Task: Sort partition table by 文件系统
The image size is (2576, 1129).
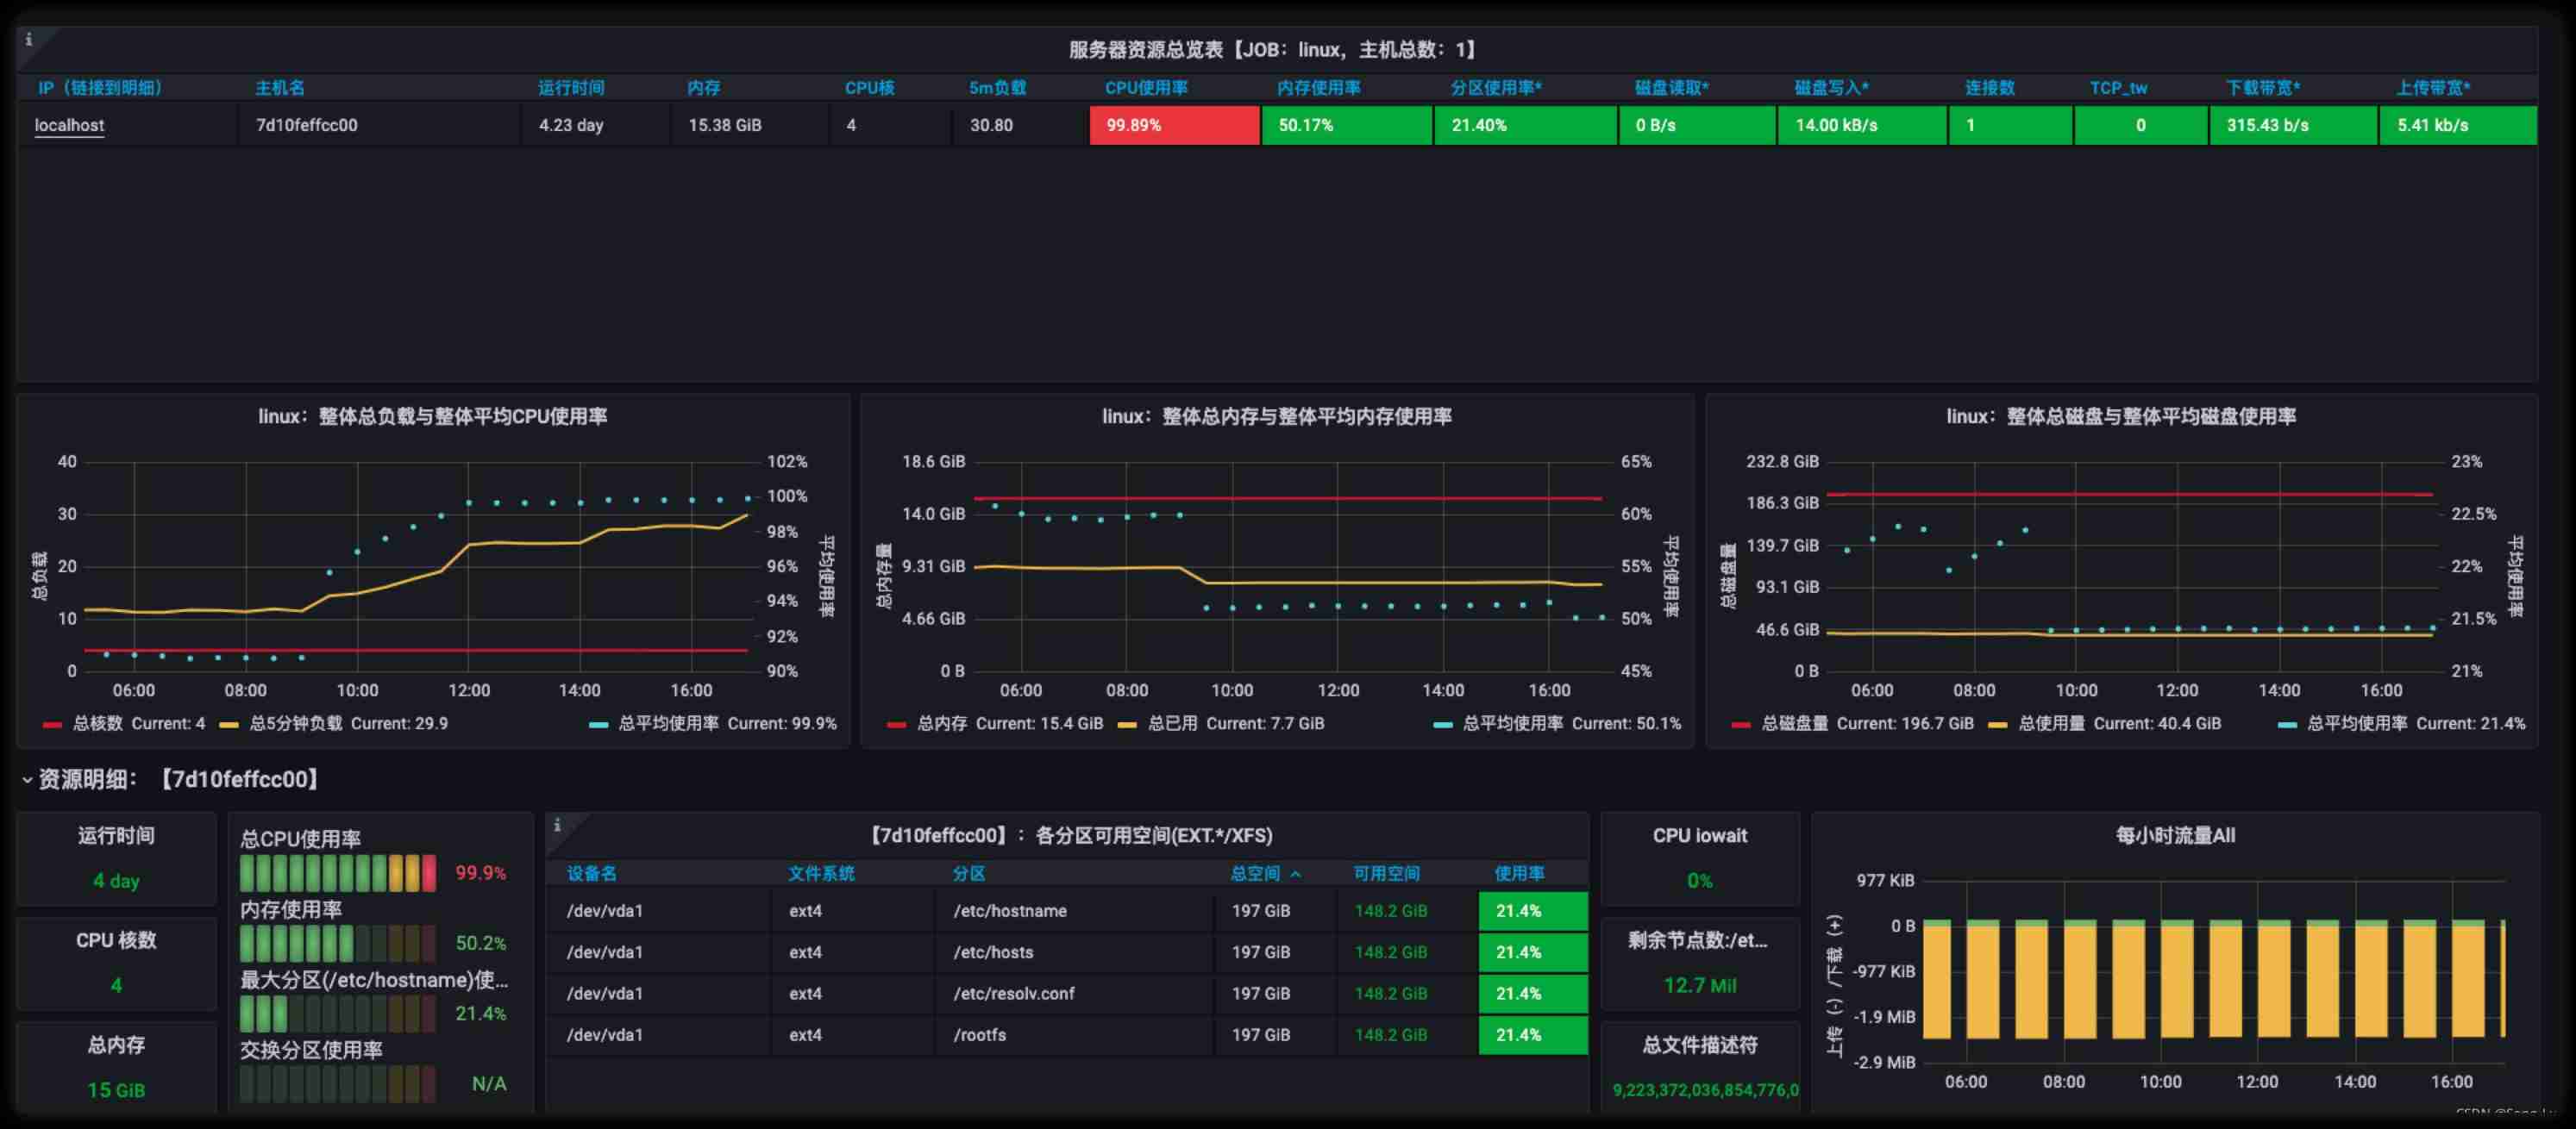Action: [821, 873]
